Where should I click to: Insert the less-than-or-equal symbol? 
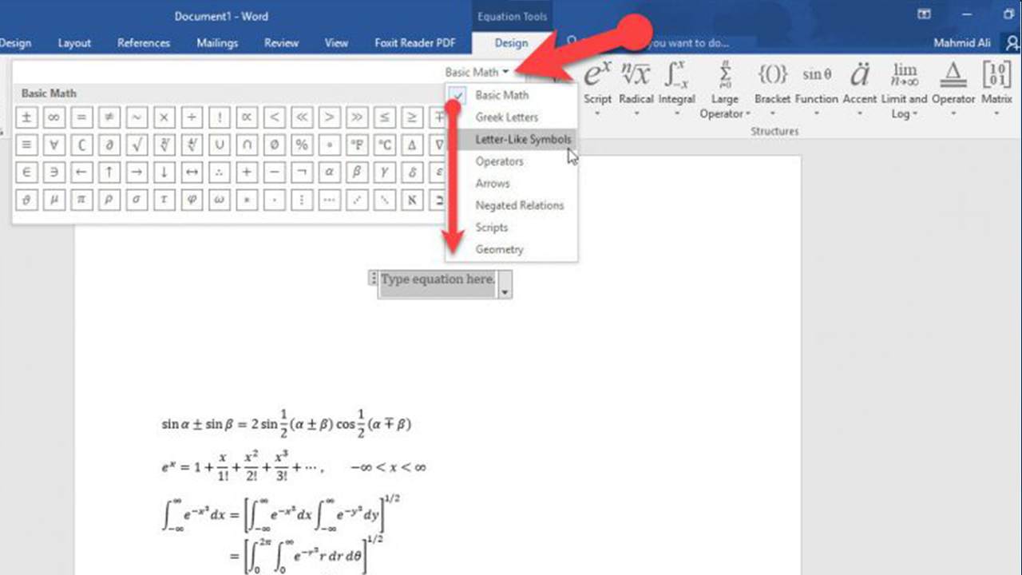[x=383, y=117]
